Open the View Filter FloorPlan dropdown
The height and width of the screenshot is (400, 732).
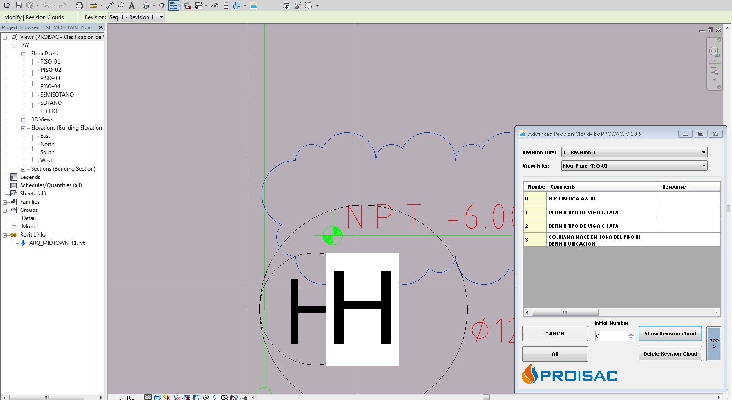pos(634,166)
